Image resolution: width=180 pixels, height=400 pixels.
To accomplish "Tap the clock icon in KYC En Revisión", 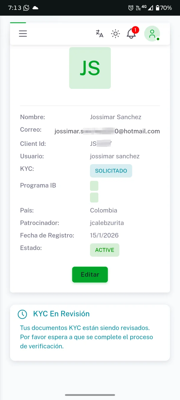I will click(x=22, y=314).
